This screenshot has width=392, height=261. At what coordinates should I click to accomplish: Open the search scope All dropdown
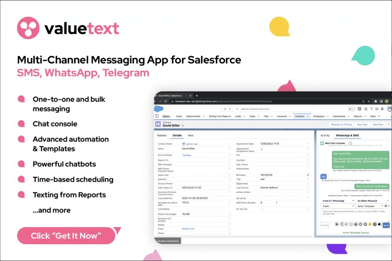tap(227, 109)
